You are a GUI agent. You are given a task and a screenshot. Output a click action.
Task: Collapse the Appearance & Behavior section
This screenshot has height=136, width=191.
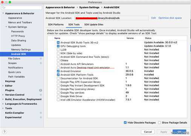3,13
